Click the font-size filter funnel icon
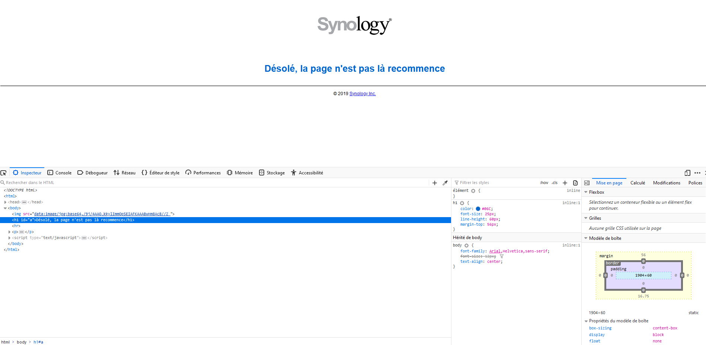Screen dimensions: 706x345 point(502,257)
